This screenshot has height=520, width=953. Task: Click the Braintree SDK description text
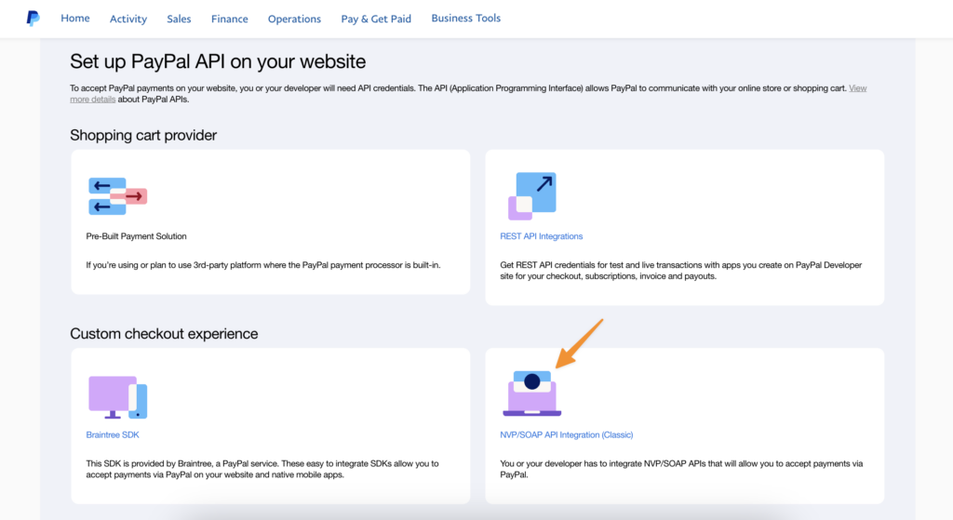262,469
